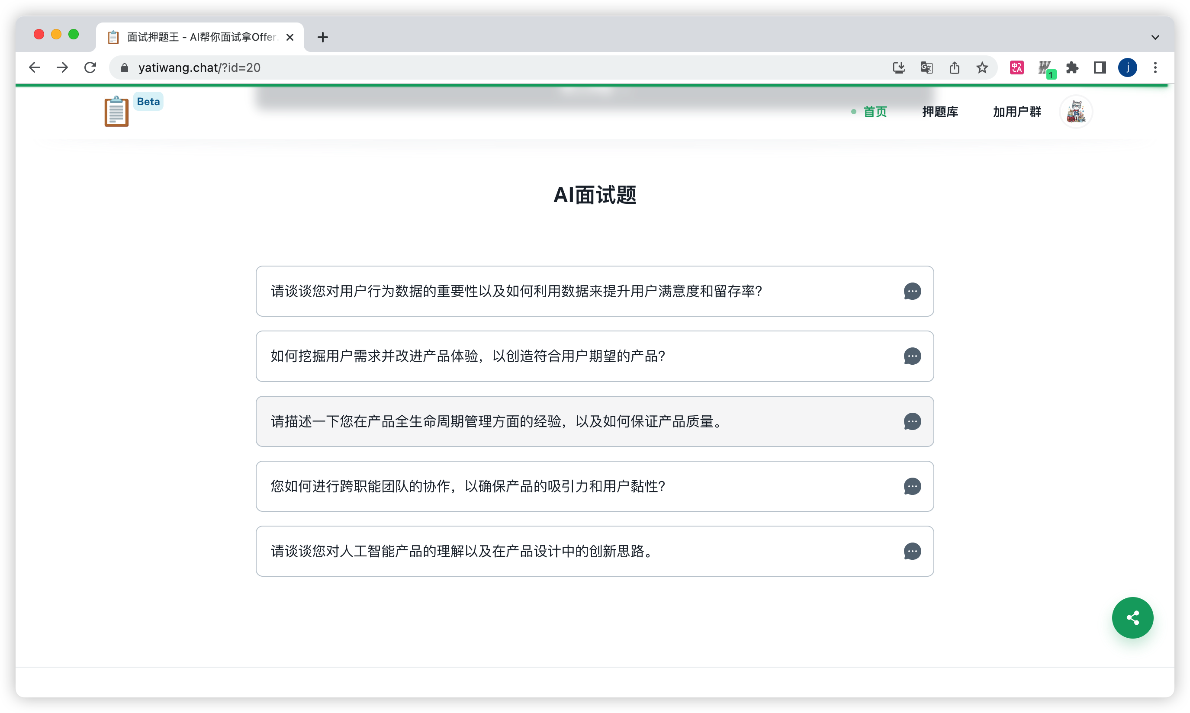Open 押题库 in the navigation
The image size is (1190, 713).
pyautogui.click(x=940, y=112)
